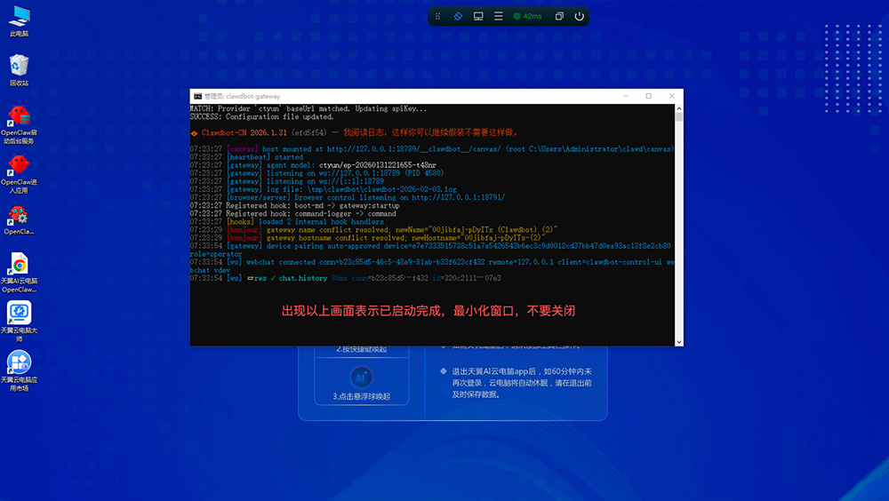Click the console scrollbar down arrow
This screenshot has height=501, width=889.
pyautogui.click(x=679, y=341)
